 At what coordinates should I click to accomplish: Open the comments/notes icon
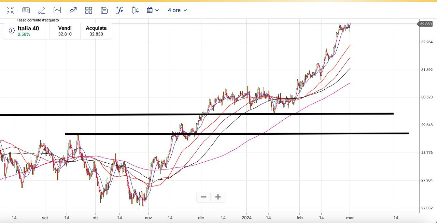click(x=26, y=10)
